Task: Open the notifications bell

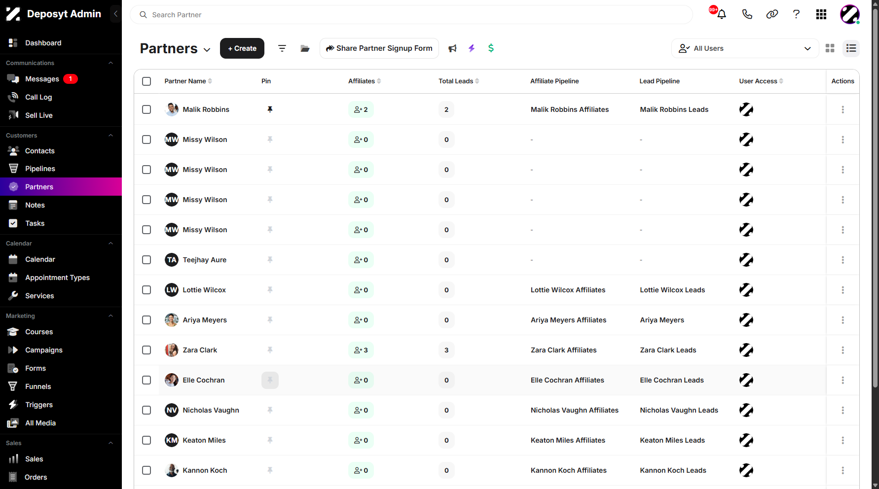Action: coord(721,14)
